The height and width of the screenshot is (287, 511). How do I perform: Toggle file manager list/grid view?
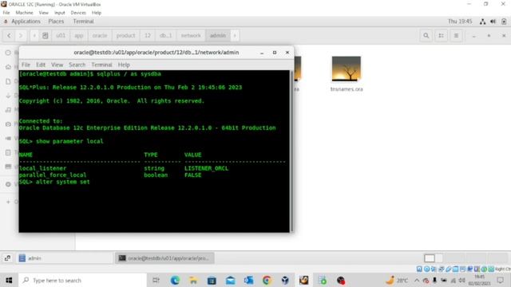tap(441, 35)
